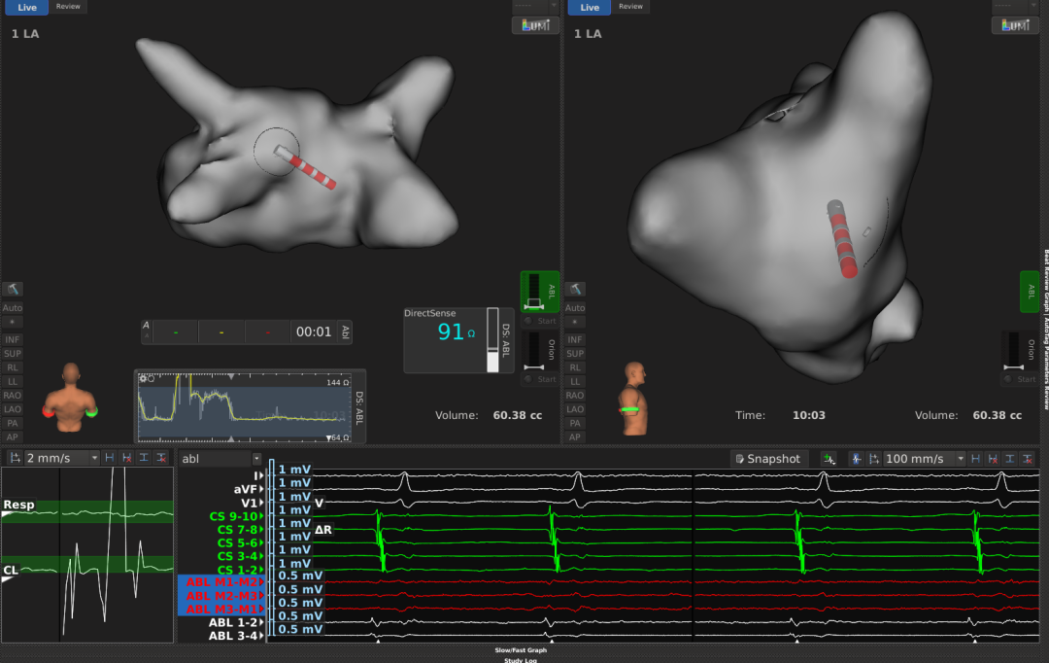Toggle Auto view mode in the left map
The height and width of the screenshot is (663, 1049).
click(x=13, y=307)
